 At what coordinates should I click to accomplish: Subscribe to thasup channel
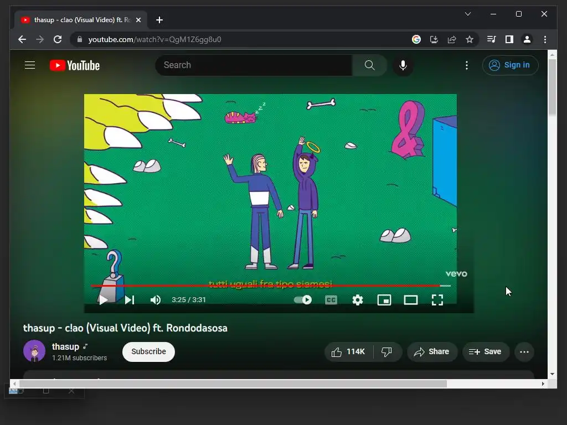tap(148, 351)
